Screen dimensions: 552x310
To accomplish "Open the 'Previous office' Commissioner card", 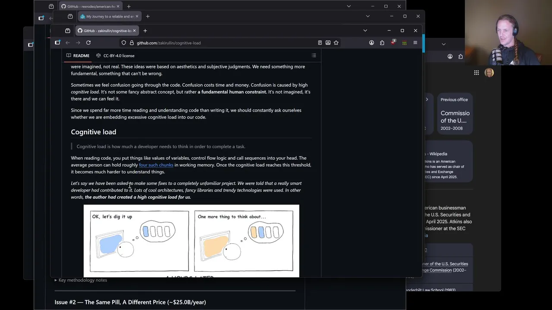I will point(455,114).
